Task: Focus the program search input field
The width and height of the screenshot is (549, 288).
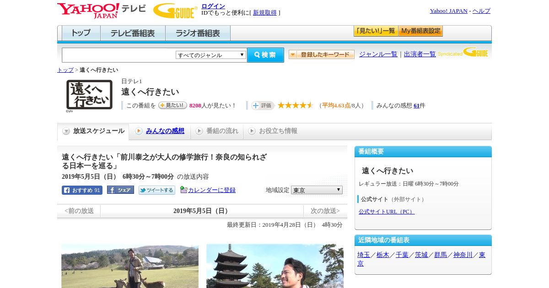Action: click(x=118, y=55)
